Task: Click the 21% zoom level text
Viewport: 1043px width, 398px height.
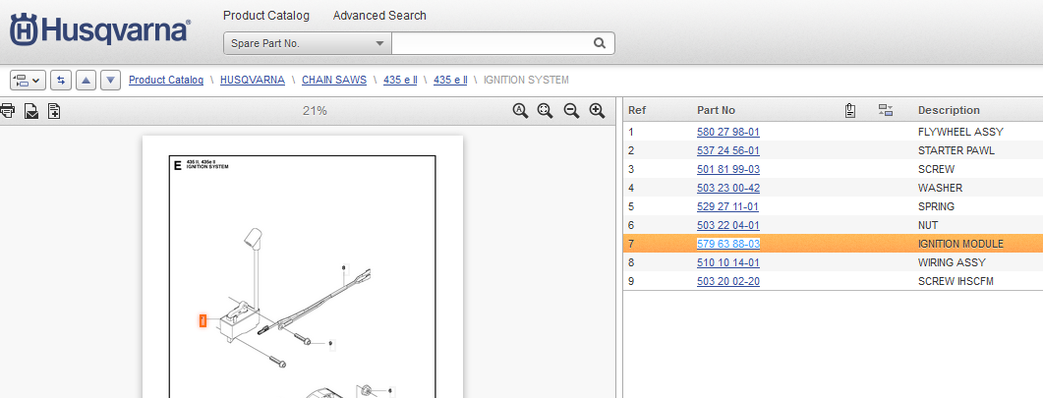Action: pyautogui.click(x=315, y=110)
